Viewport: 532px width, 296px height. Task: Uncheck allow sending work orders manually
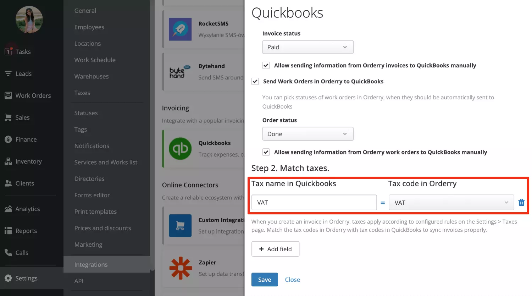266,152
